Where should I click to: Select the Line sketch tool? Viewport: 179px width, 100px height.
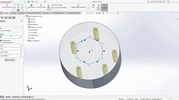click(x=14, y=5)
